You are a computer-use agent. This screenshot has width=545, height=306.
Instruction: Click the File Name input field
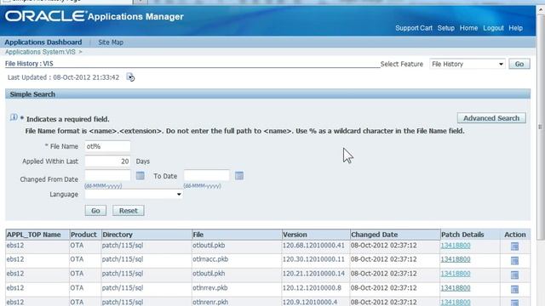click(x=107, y=146)
